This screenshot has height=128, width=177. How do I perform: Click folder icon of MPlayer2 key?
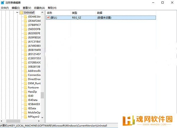coord(25,117)
